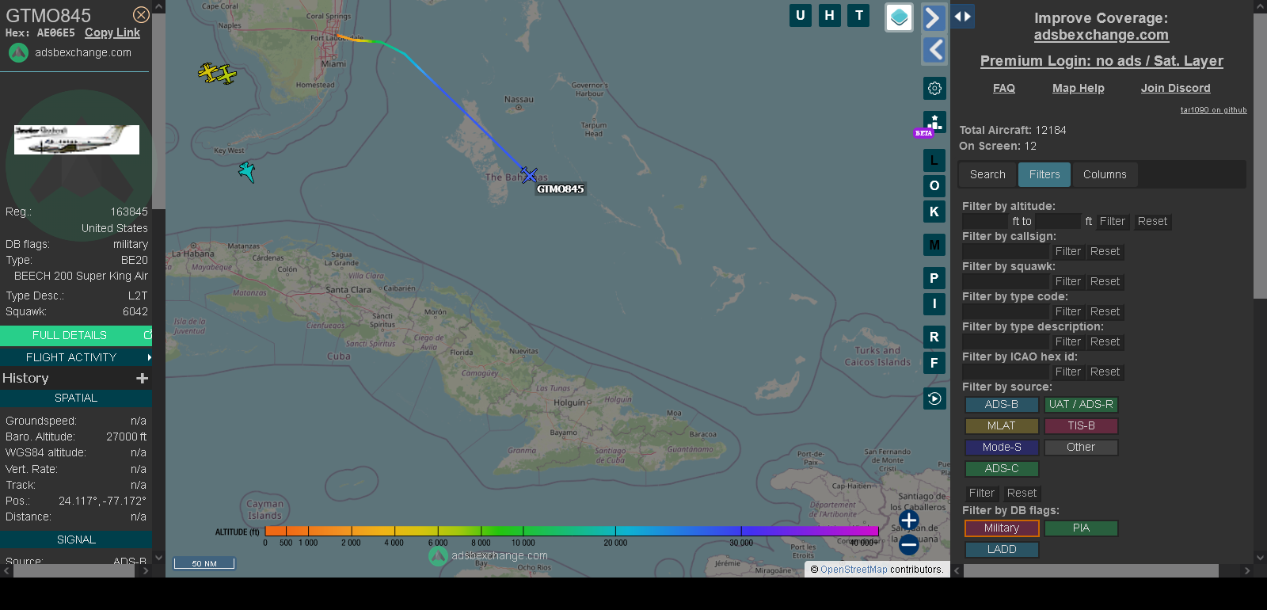Select the yellow aircraft pair west of Florida
This screenshot has width=1267, height=610.
[217, 74]
